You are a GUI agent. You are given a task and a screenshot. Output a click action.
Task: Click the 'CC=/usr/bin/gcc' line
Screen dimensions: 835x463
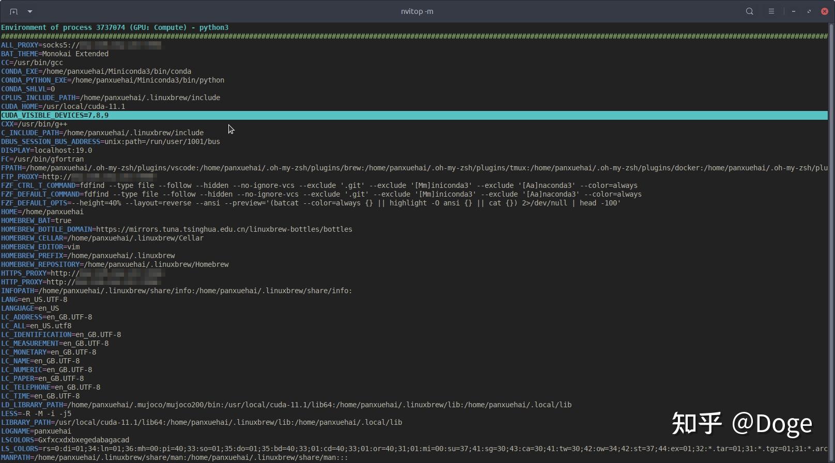point(32,62)
